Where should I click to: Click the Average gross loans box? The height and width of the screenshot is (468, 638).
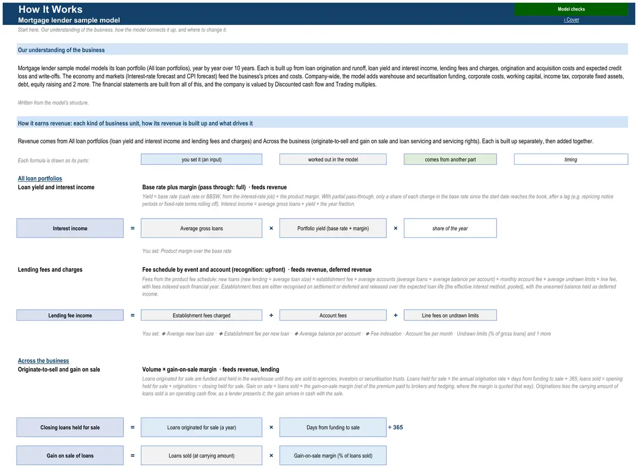click(202, 228)
